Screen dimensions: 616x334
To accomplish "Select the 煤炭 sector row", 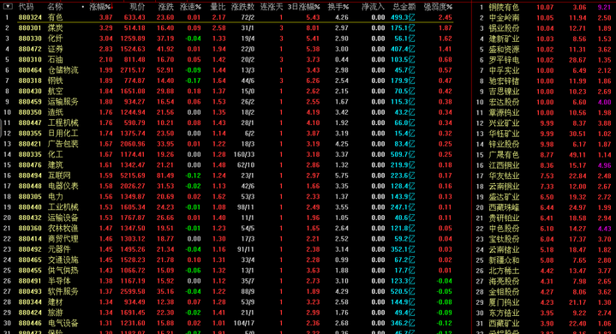I will click(x=228, y=28).
